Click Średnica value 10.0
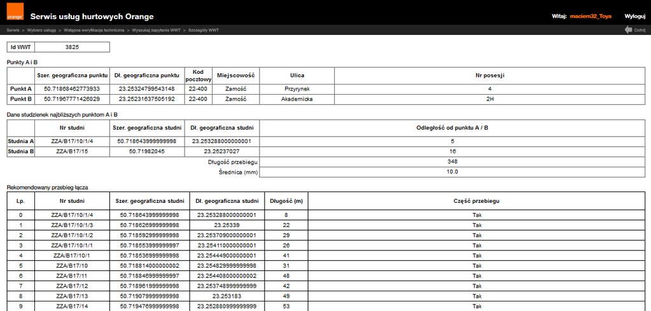 [x=452, y=172]
